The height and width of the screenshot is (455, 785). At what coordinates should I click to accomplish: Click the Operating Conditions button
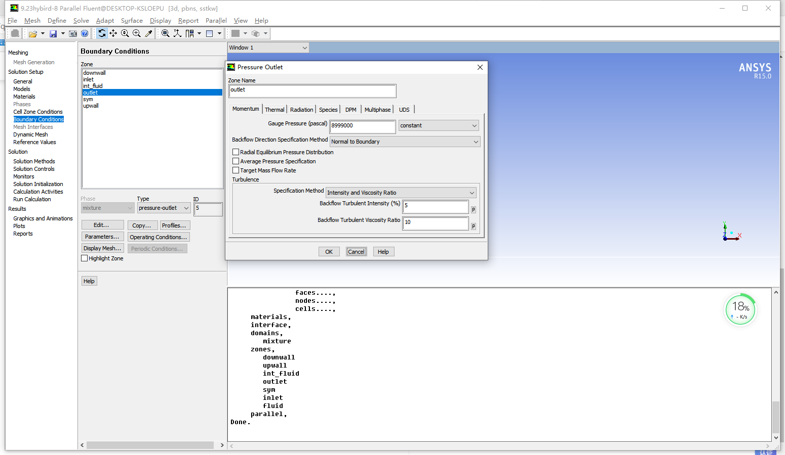[158, 237]
